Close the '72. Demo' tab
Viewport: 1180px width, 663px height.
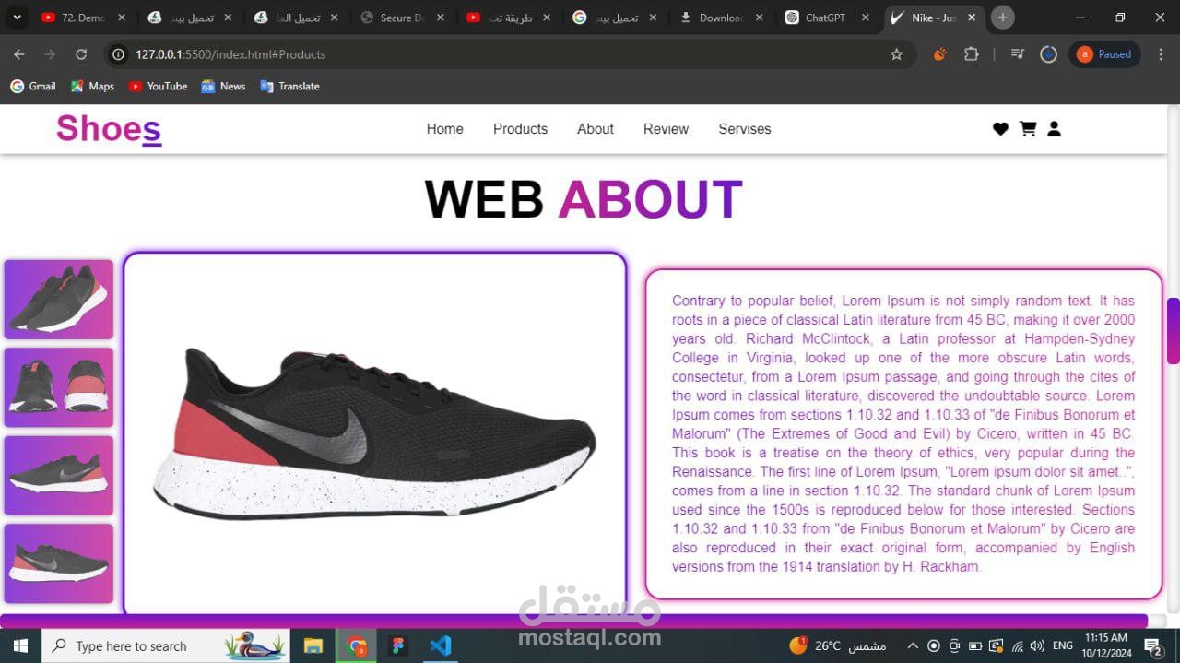121,18
